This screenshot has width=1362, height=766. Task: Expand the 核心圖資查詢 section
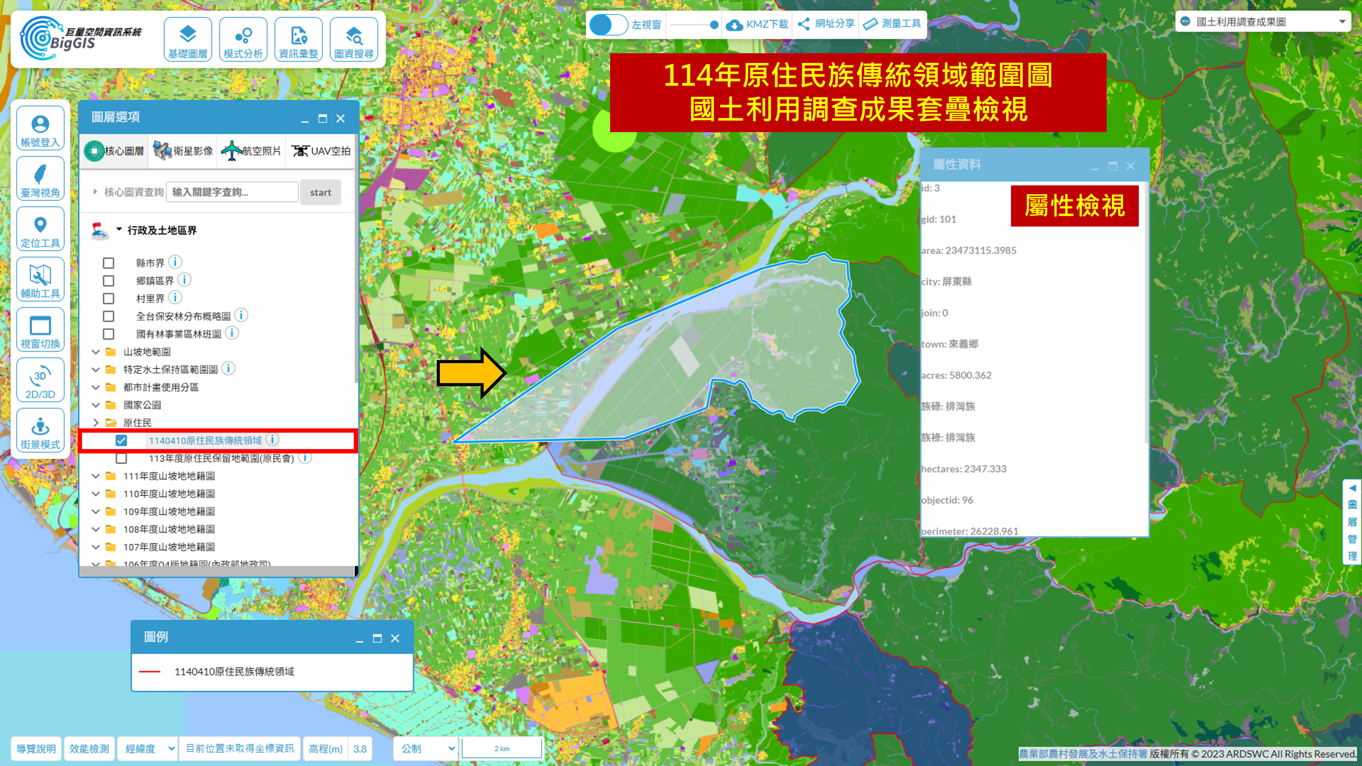[95, 192]
